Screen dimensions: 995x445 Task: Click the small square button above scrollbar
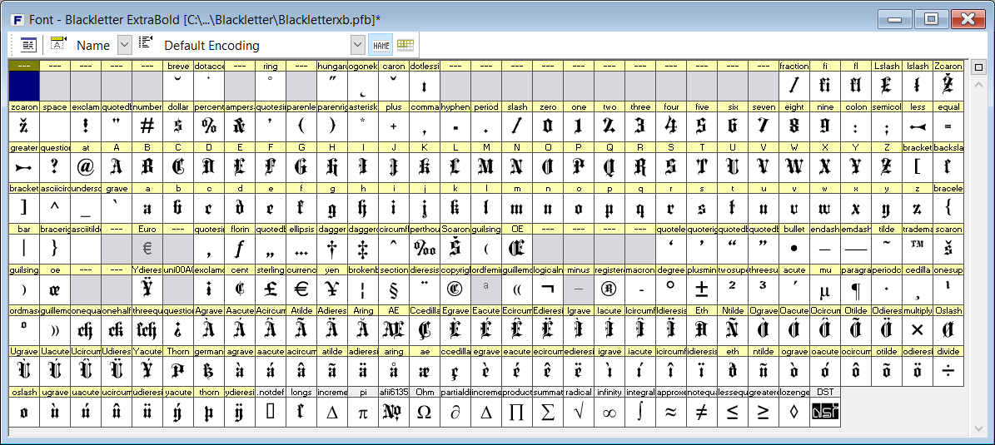point(978,67)
